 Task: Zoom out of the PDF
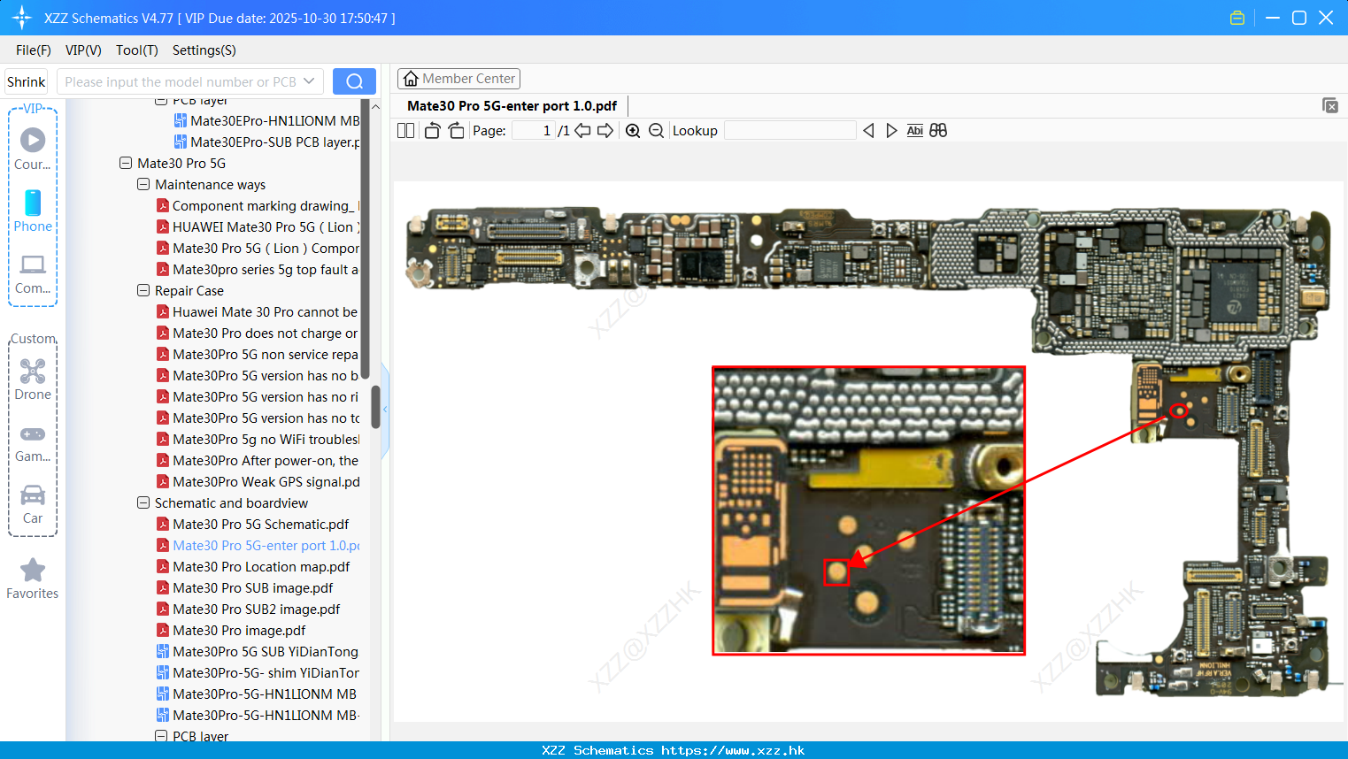[656, 130]
